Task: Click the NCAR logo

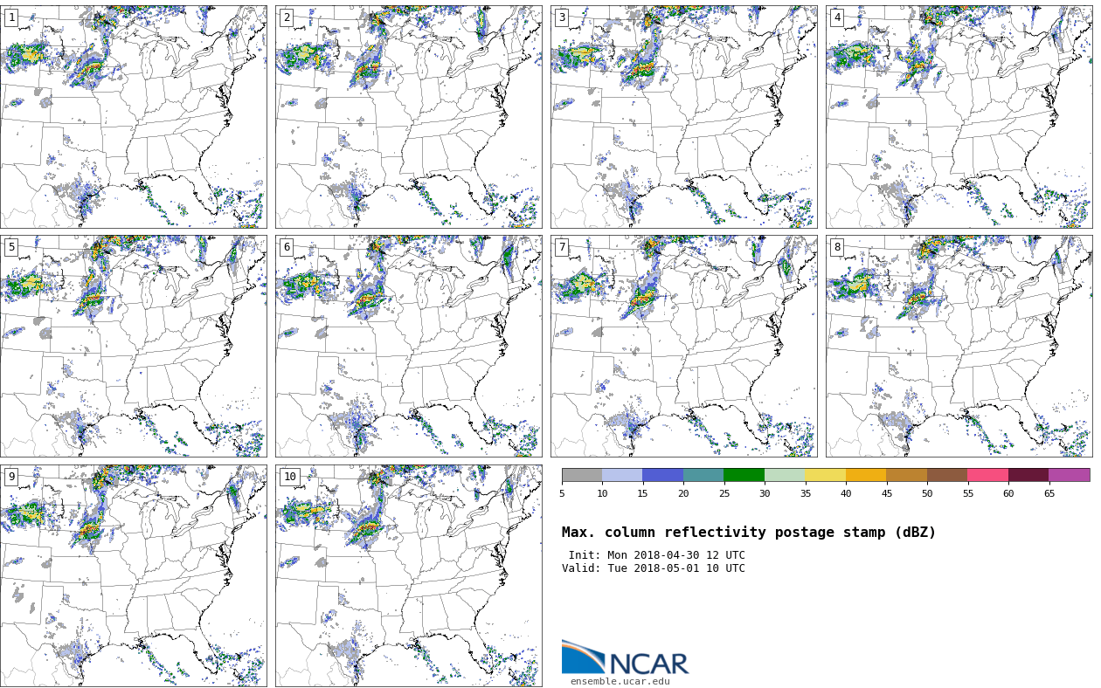Action: [x=625, y=658]
